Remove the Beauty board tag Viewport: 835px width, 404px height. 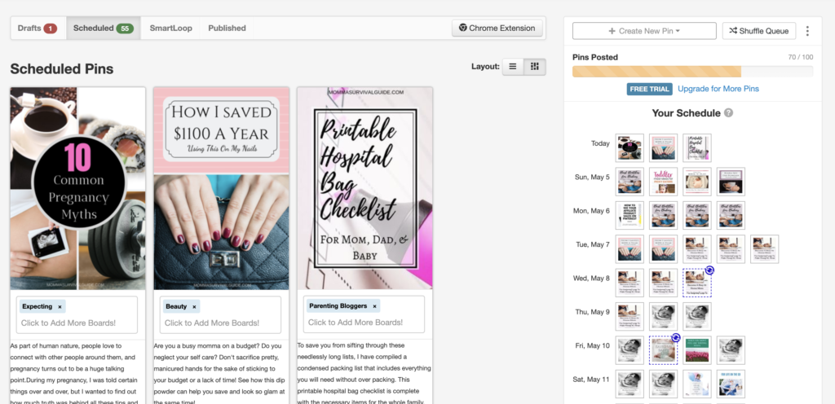pos(194,307)
